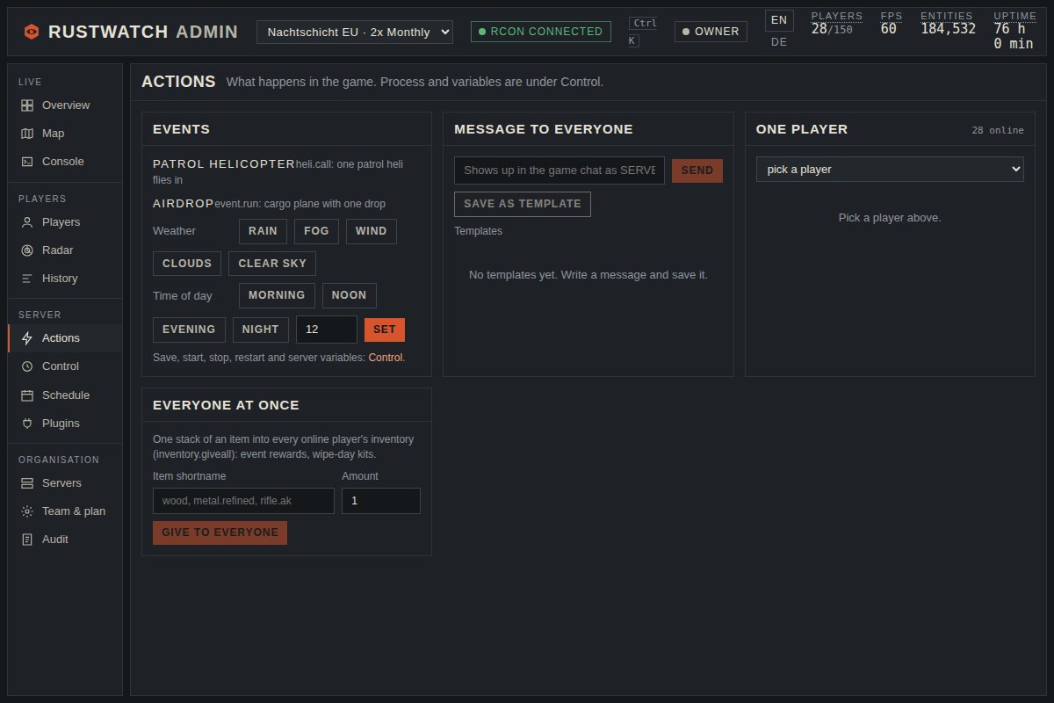Click the Team & plan gear icon
The width and height of the screenshot is (1054, 703).
point(27,511)
